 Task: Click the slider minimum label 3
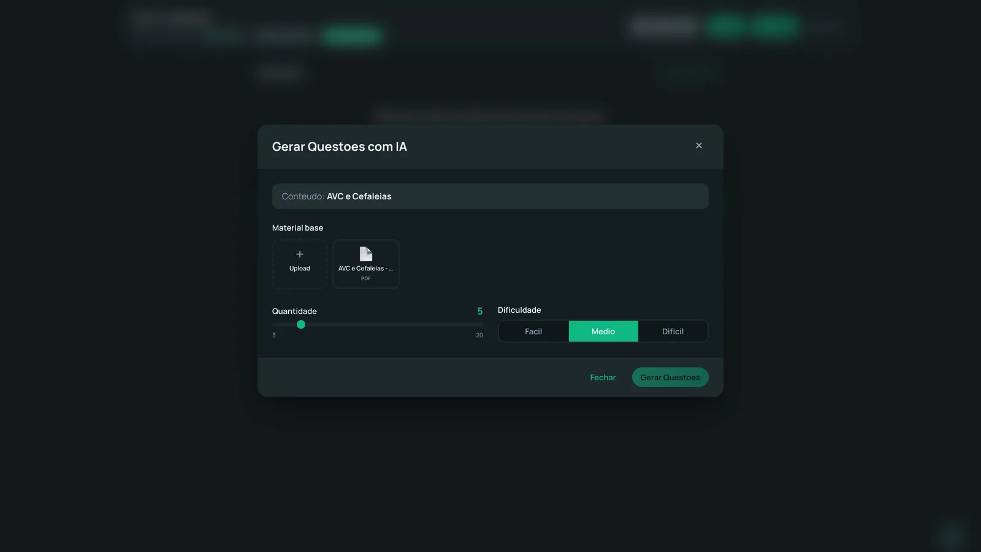click(x=274, y=335)
